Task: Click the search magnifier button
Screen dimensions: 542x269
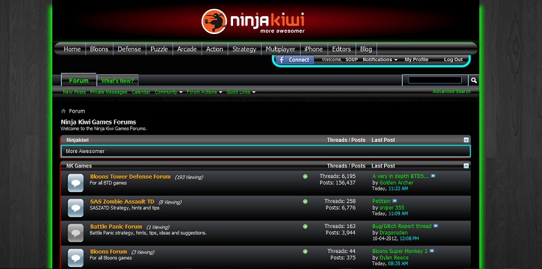Action: click(x=474, y=81)
